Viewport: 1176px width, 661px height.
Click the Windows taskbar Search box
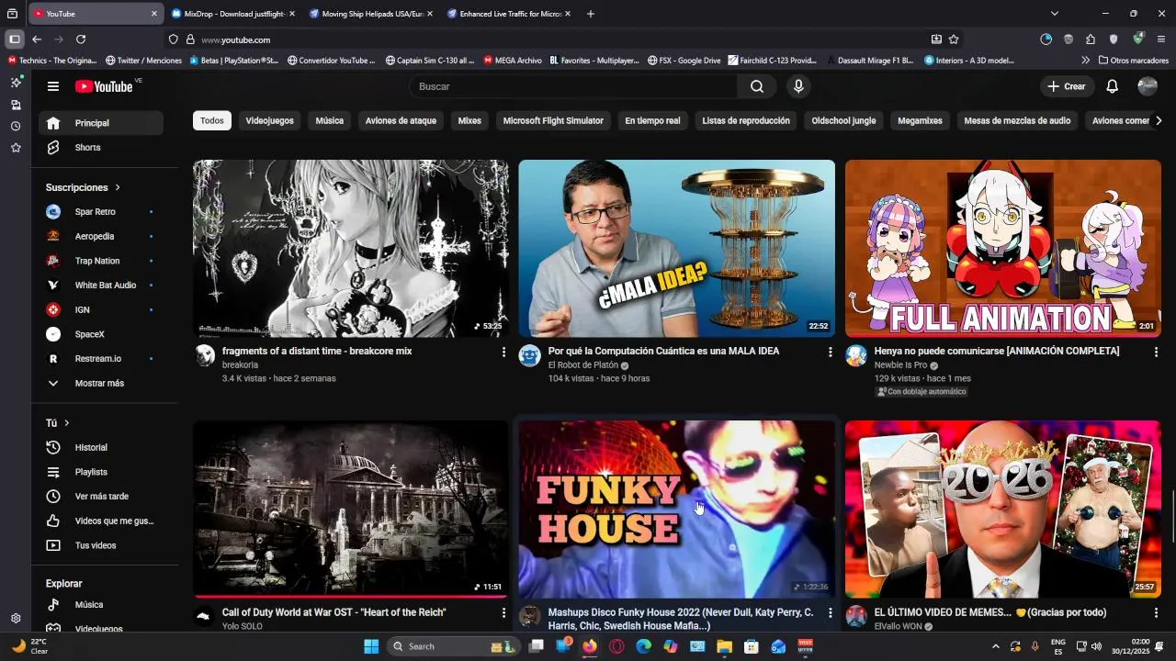coord(454,646)
